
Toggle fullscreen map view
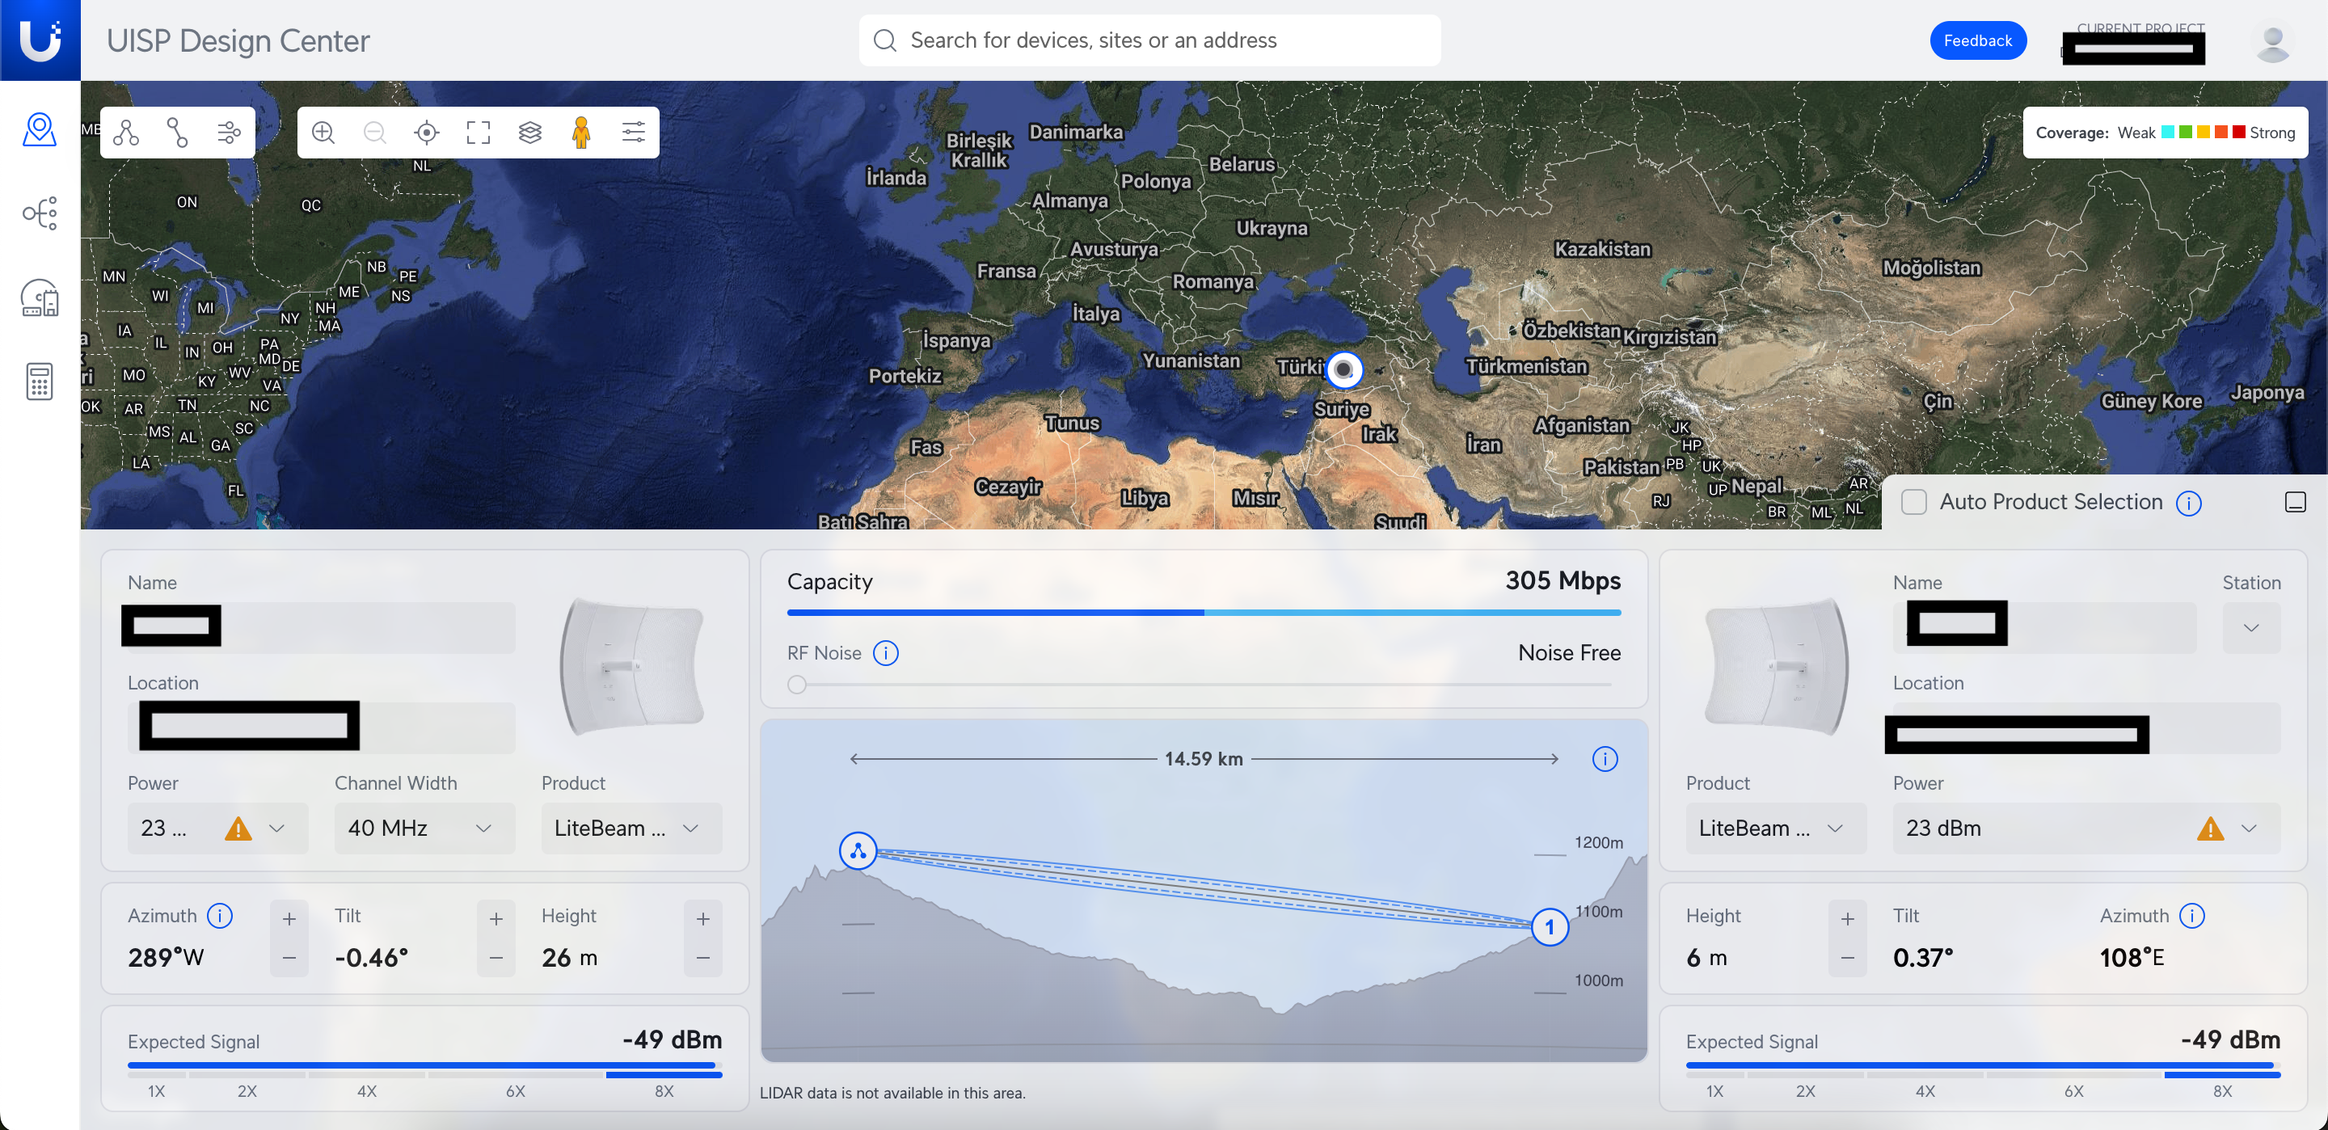pos(478,133)
